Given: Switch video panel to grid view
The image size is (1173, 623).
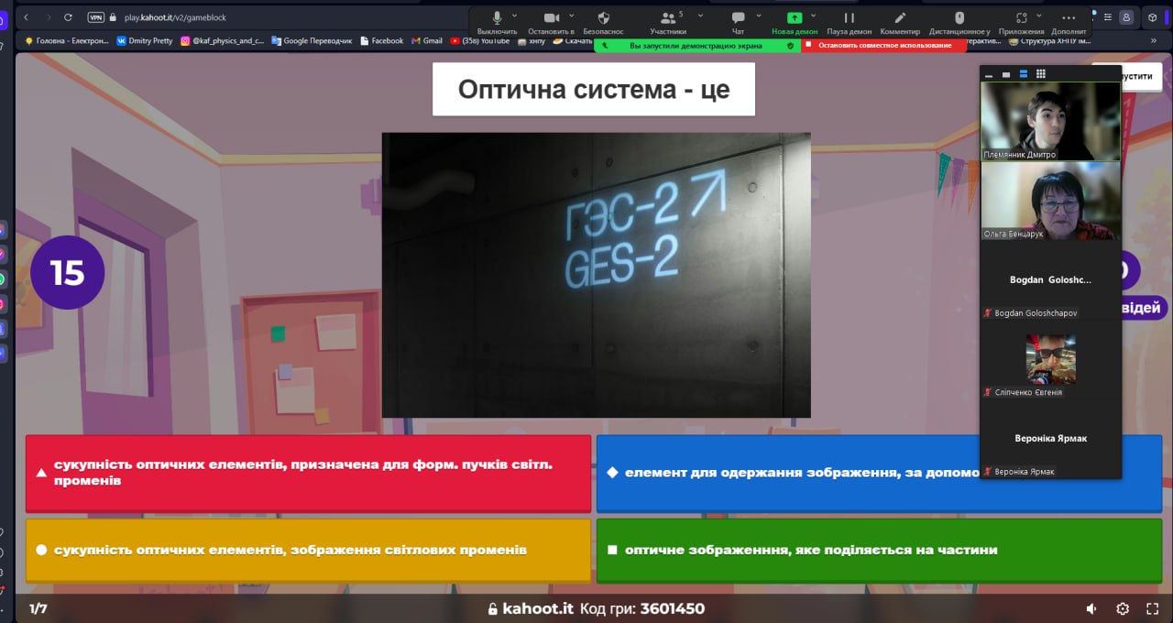Looking at the screenshot, I should [1040, 74].
